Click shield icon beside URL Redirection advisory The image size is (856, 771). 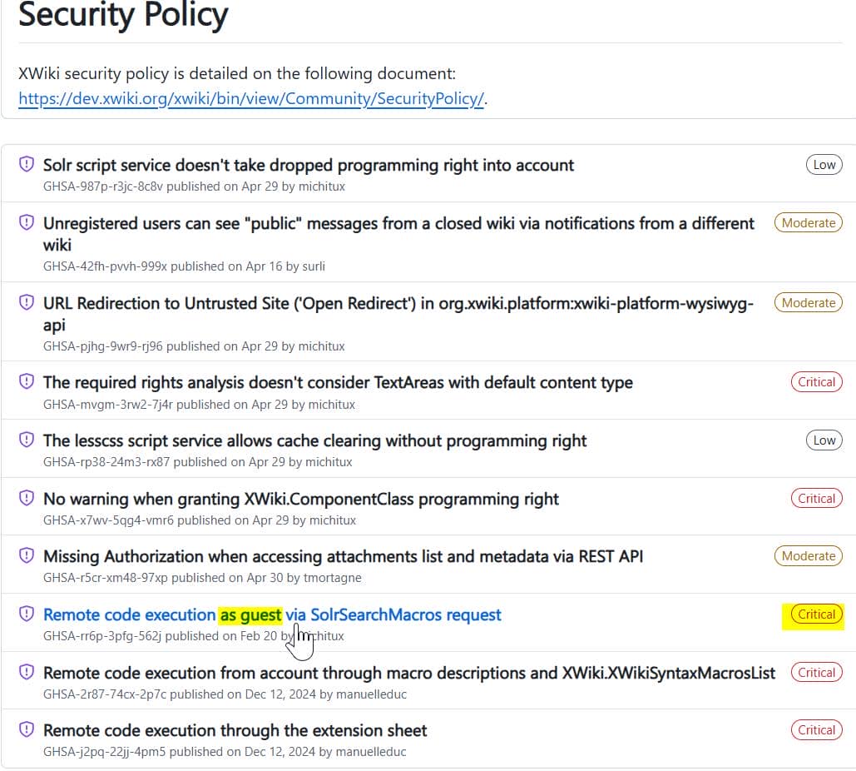coord(27,303)
